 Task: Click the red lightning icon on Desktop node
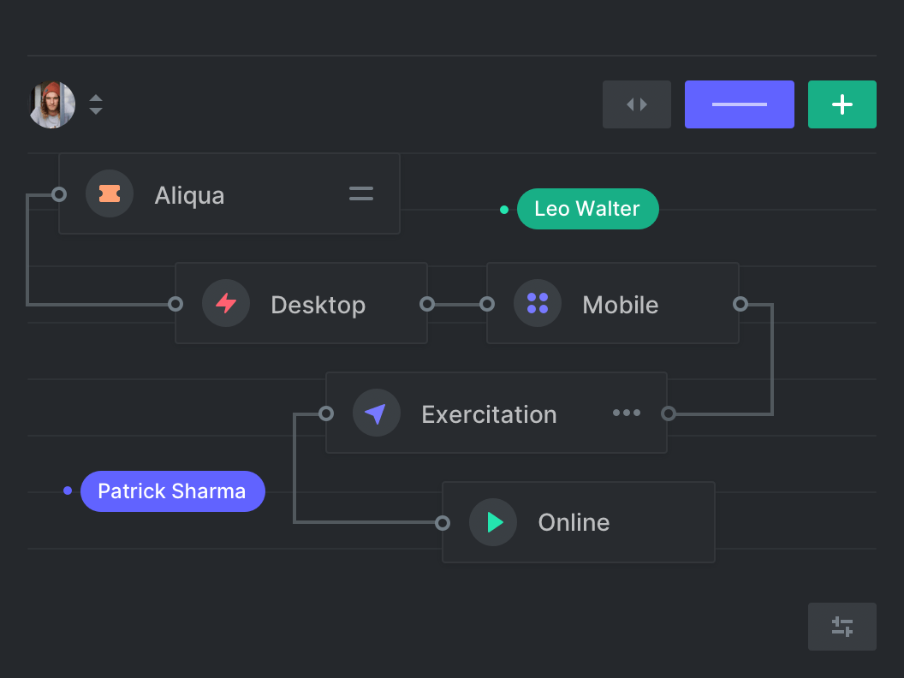[225, 303]
